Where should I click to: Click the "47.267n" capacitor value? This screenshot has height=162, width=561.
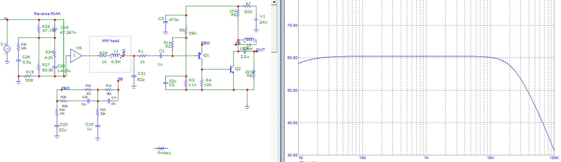click(x=68, y=32)
